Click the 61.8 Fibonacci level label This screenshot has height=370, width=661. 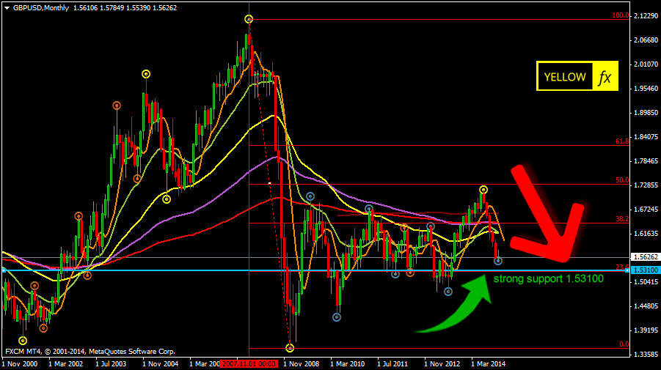pos(621,141)
